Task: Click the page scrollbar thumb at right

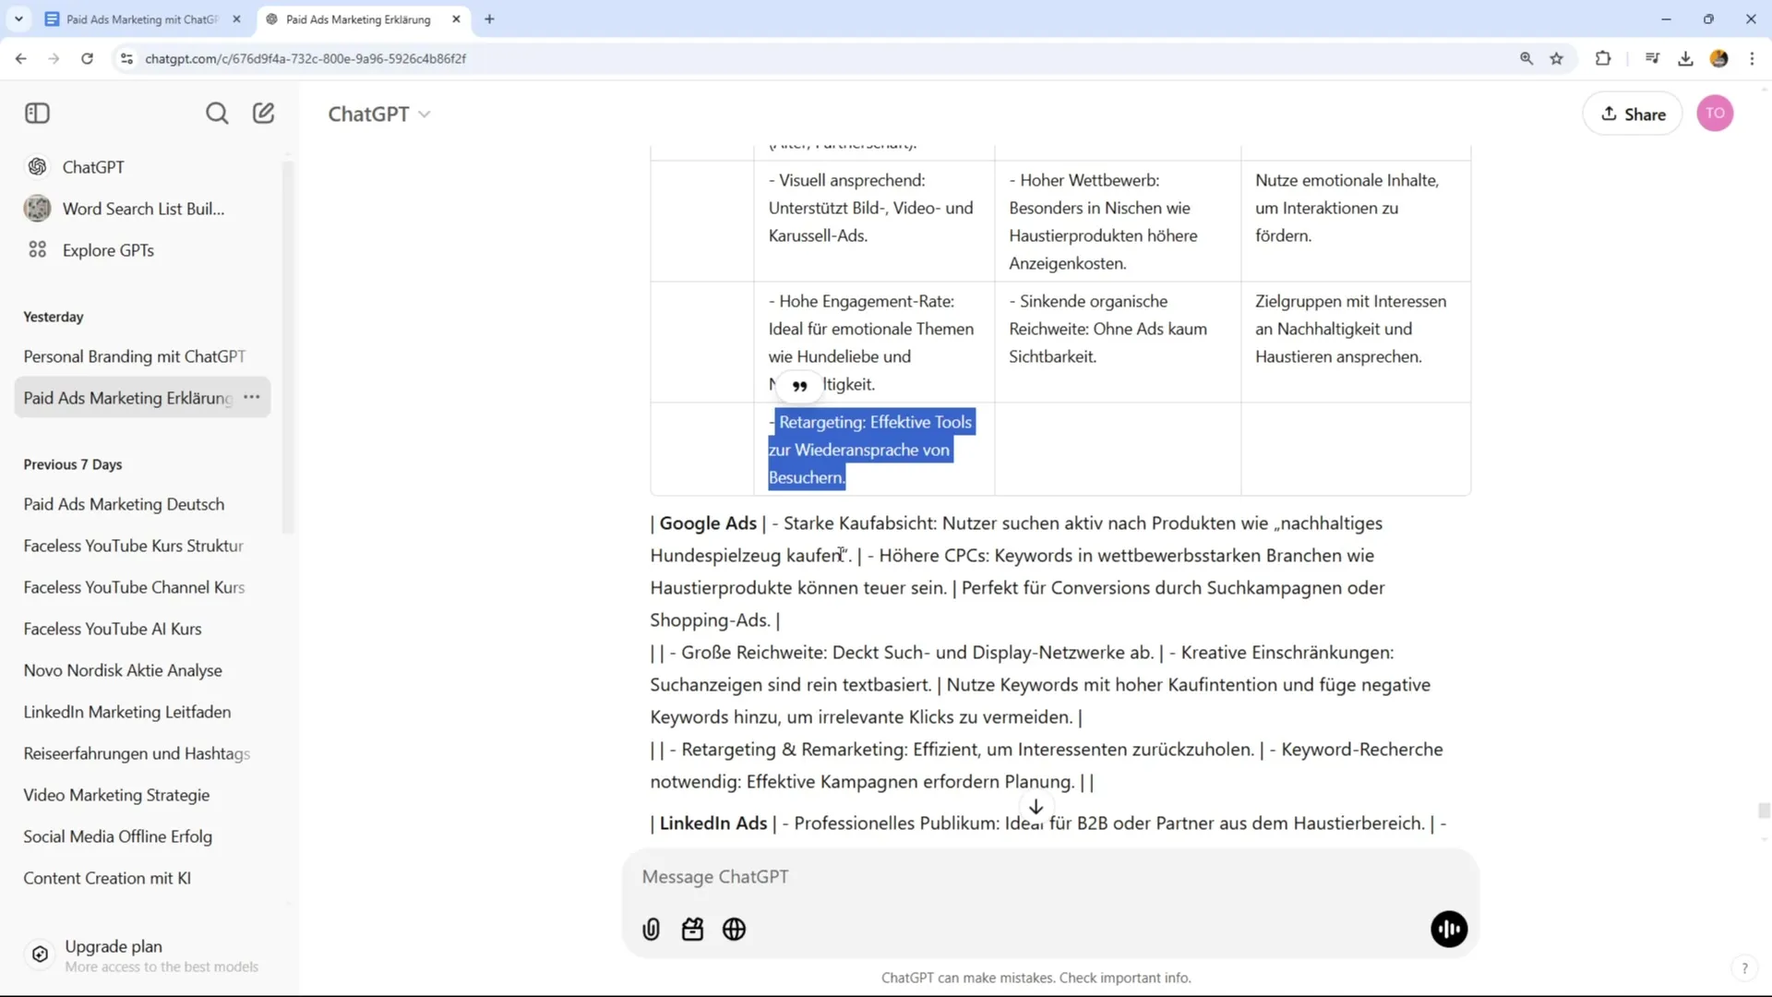Action: [1764, 811]
